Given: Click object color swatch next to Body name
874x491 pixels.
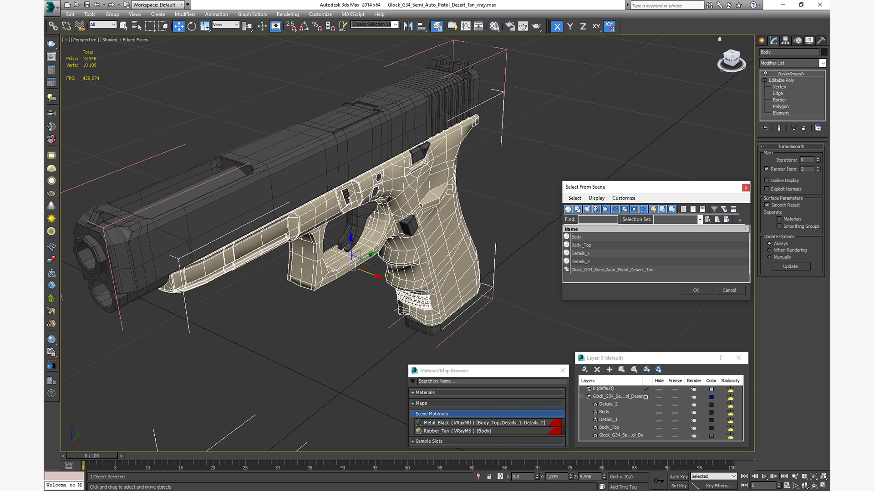Looking at the screenshot, I should click(x=824, y=52).
